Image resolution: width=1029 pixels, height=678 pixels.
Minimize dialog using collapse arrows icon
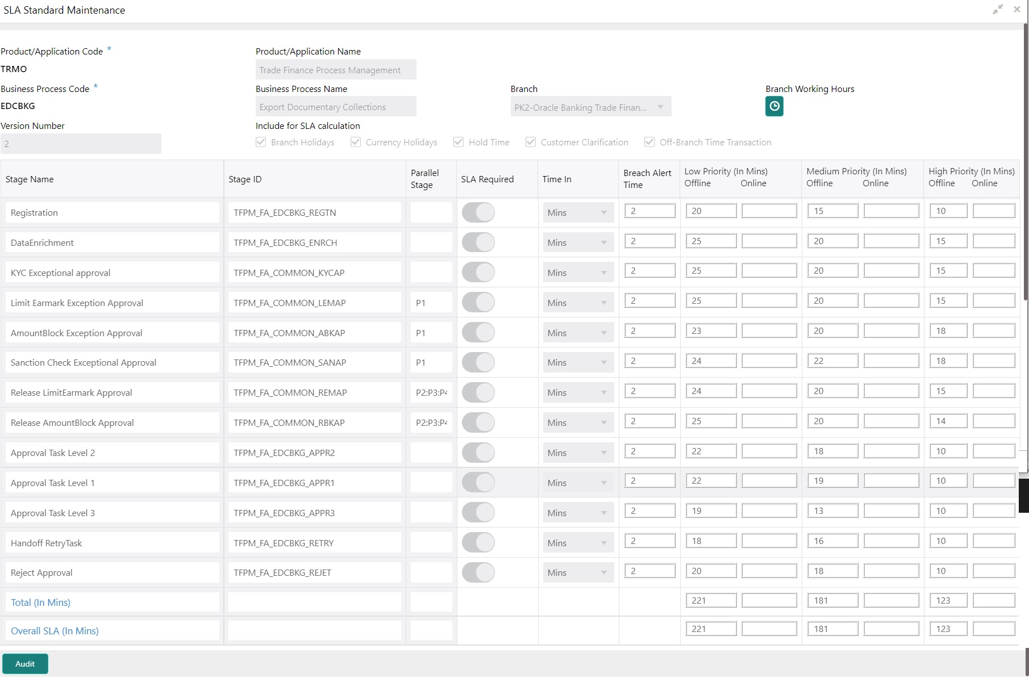[998, 10]
